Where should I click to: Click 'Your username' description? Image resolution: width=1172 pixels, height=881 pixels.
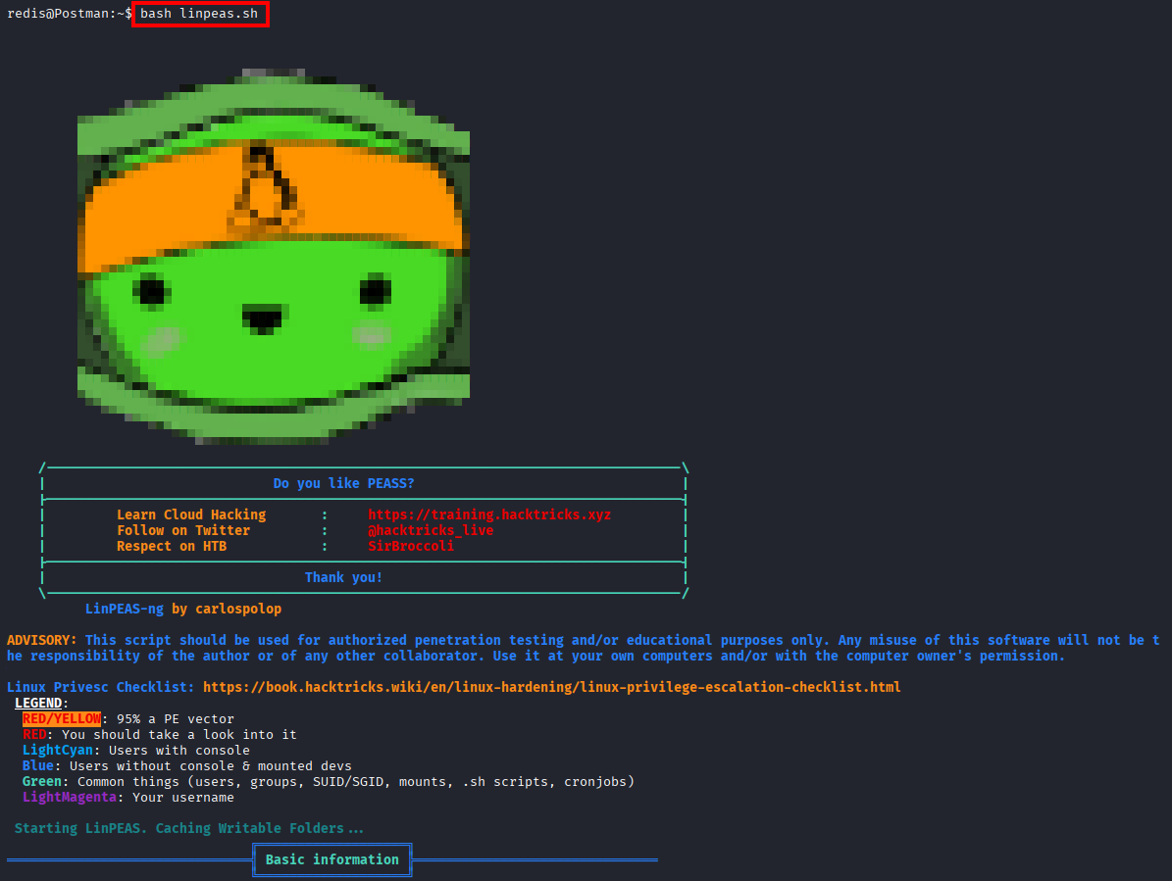[x=183, y=797]
